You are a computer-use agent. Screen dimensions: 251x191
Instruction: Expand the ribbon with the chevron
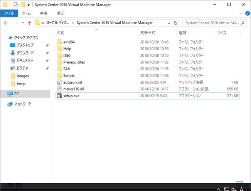tap(241, 13)
